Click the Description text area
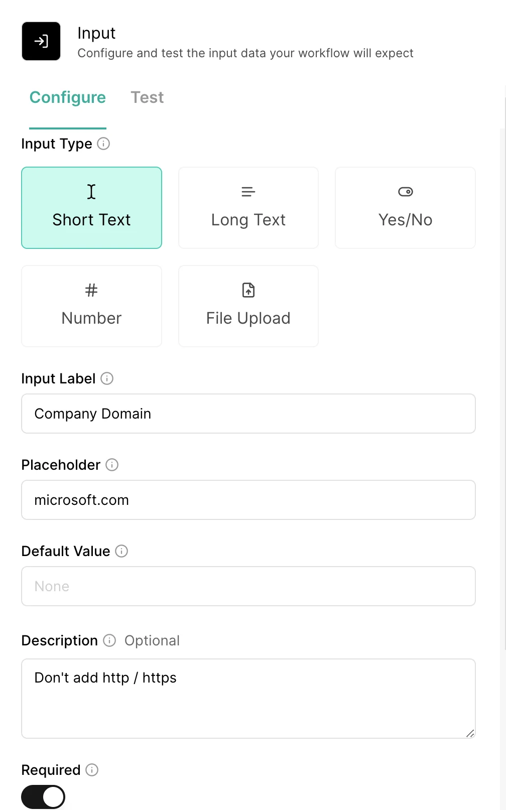506x810 pixels. point(248,699)
